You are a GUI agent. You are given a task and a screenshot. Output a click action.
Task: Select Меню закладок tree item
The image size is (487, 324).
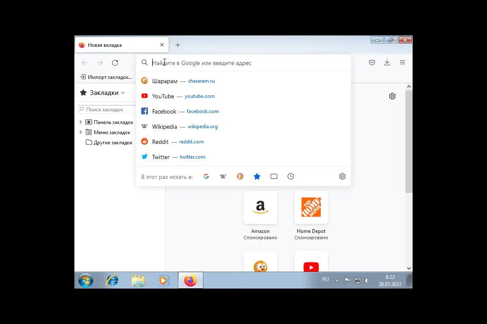pos(108,132)
